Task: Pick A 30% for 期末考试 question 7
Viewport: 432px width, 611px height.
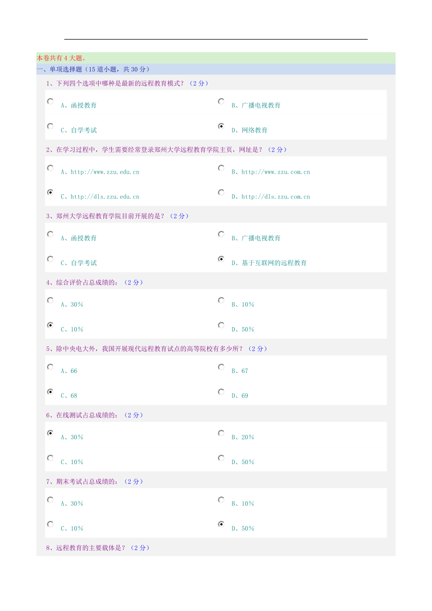Action: coord(50,500)
